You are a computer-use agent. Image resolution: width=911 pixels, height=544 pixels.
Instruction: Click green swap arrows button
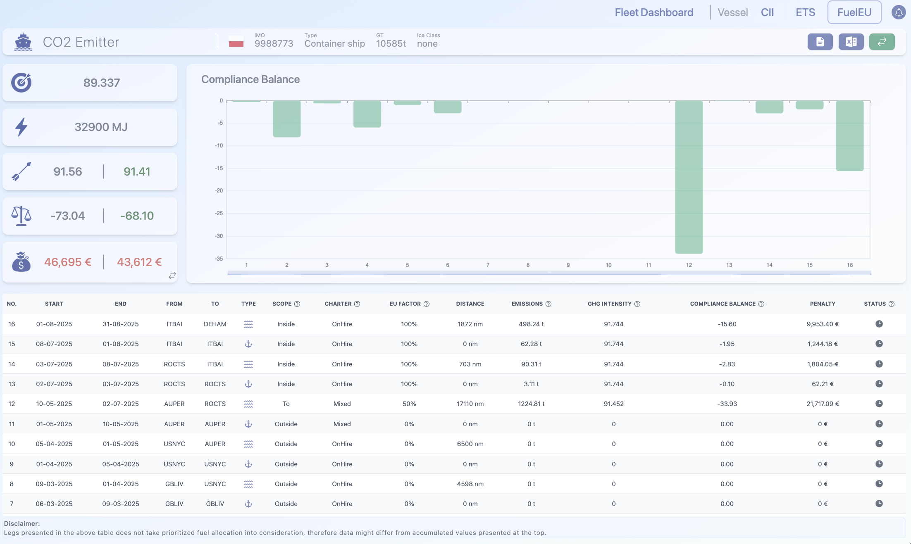click(x=882, y=42)
